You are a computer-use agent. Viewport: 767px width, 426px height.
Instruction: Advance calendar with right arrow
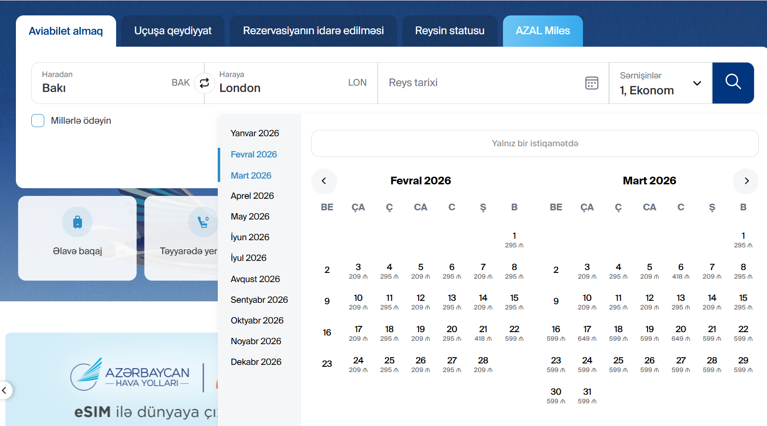746,181
